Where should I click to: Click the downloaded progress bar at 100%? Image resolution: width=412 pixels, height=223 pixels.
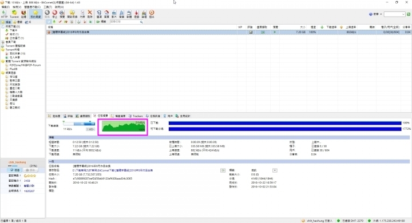(285, 123)
